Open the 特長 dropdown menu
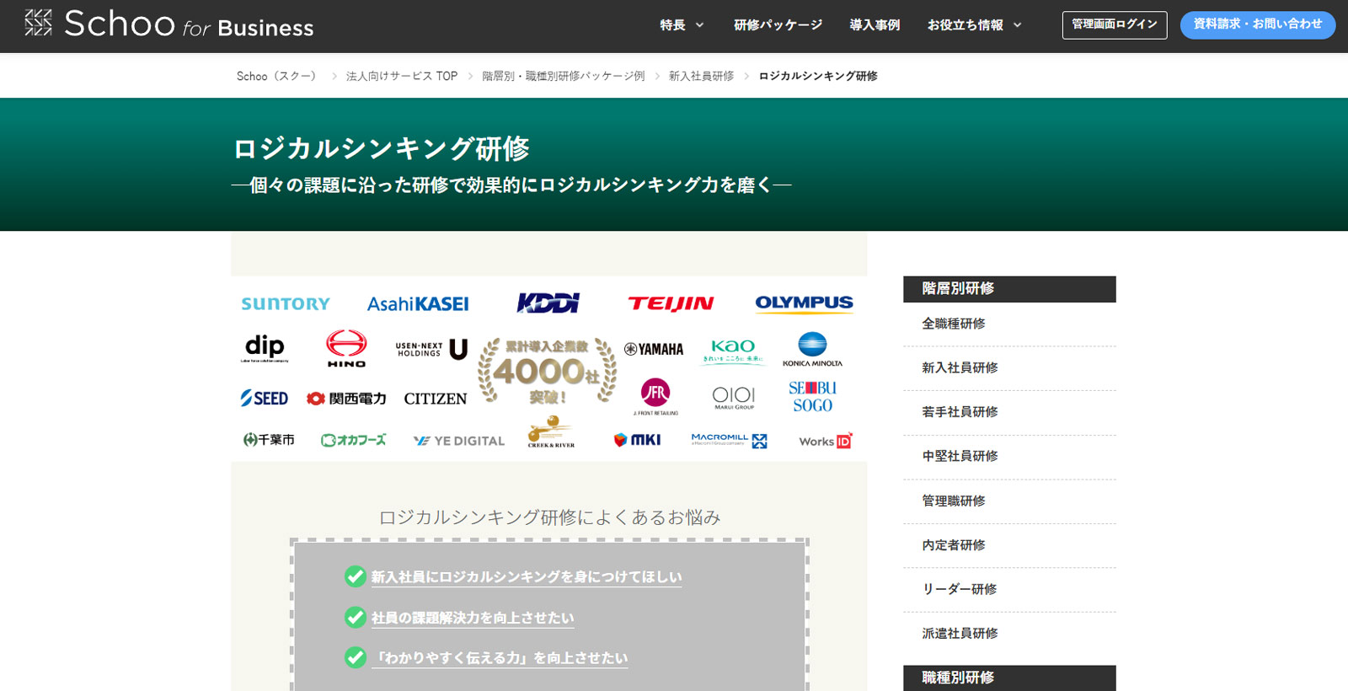This screenshot has width=1348, height=691. click(x=682, y=25)
